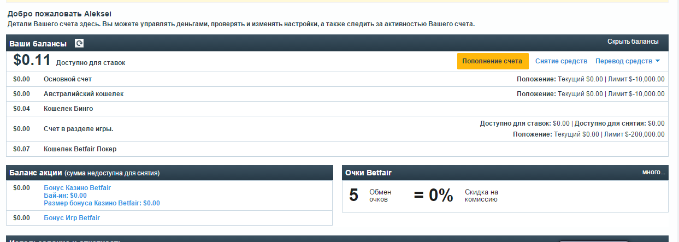Click Размер бонуса Казино Betfair: $0.00 text
This screenshot has width=679, height=242.
pyautogui.click(x=102, y=203)
